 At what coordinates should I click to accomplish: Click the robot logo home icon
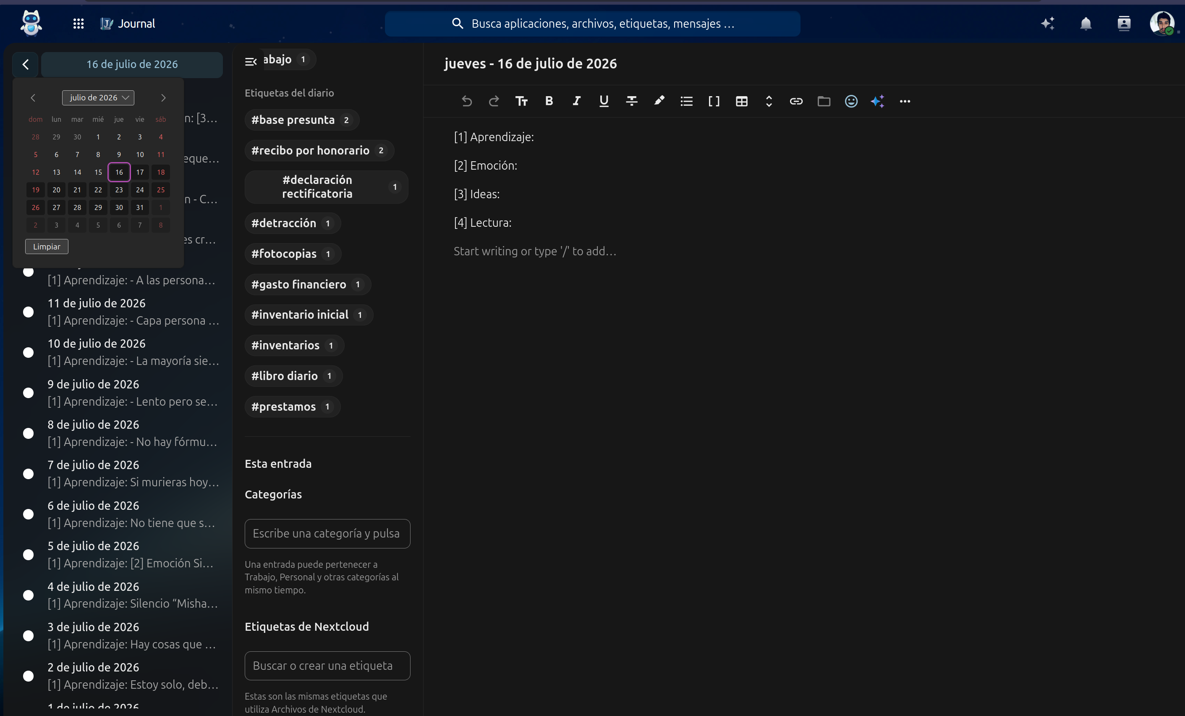[x=31, y=23]
